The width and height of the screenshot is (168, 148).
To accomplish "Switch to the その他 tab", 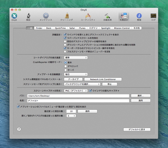I will (136, 28).
